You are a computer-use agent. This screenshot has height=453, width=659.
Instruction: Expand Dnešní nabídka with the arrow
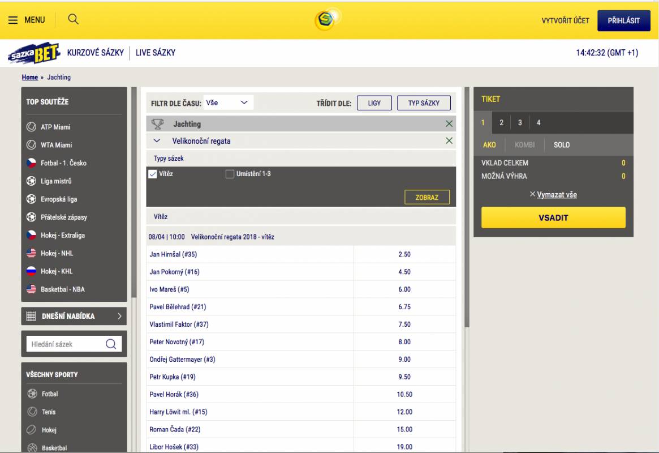pos(119,316)
